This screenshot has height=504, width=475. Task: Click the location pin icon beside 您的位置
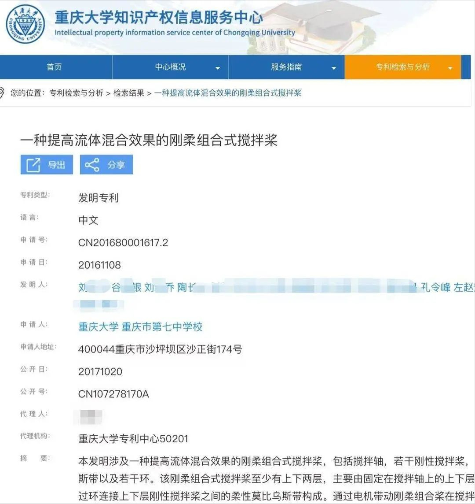tap(2, 93)
